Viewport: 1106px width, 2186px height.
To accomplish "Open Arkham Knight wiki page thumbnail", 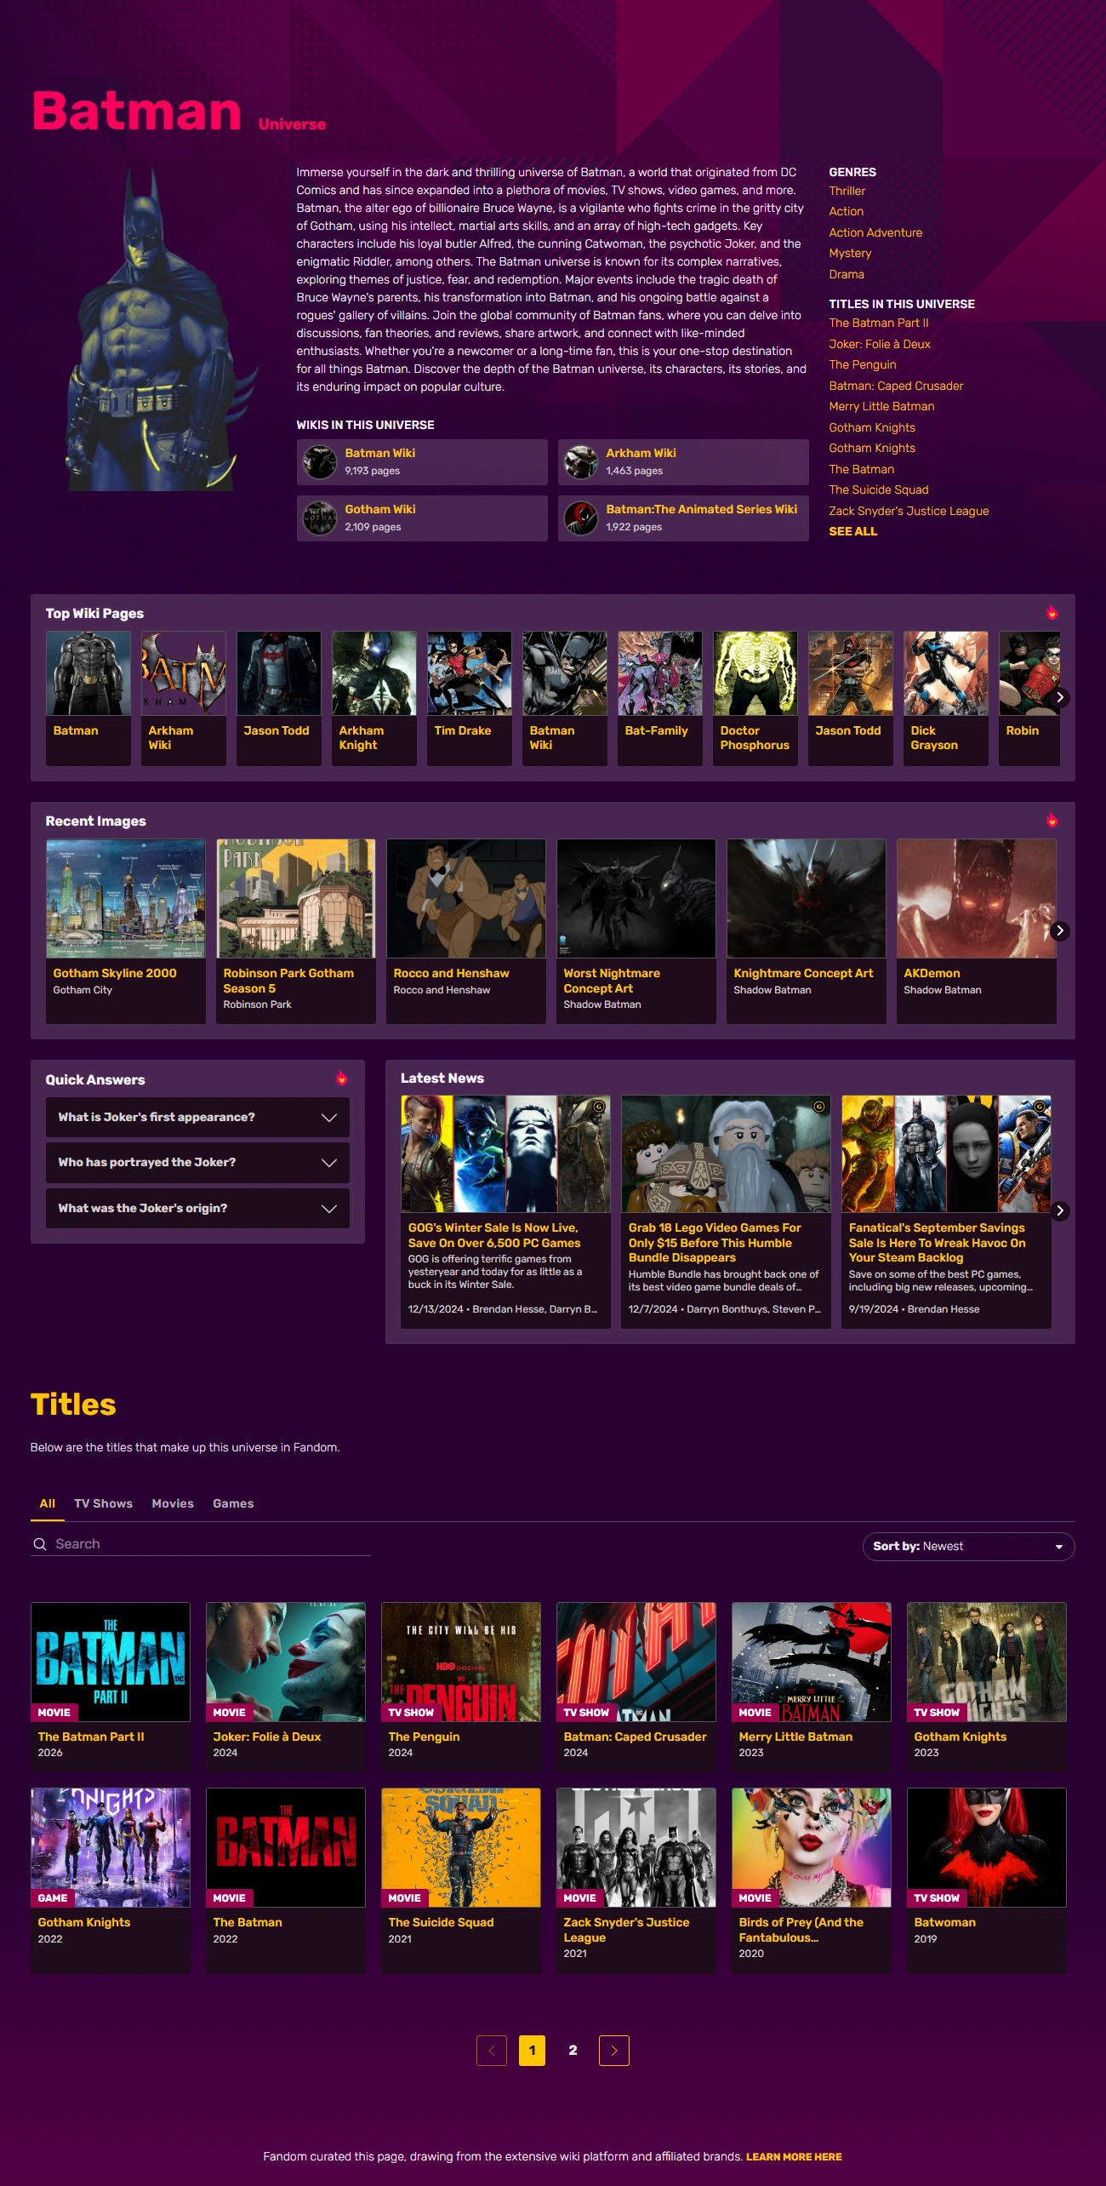I will click(x=374, y=673).
